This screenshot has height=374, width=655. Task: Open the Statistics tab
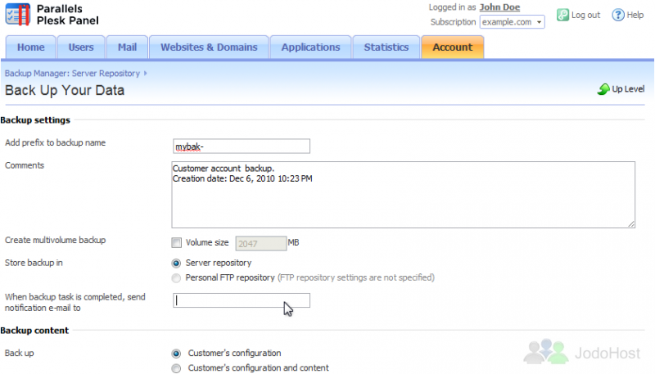[386, 47]
